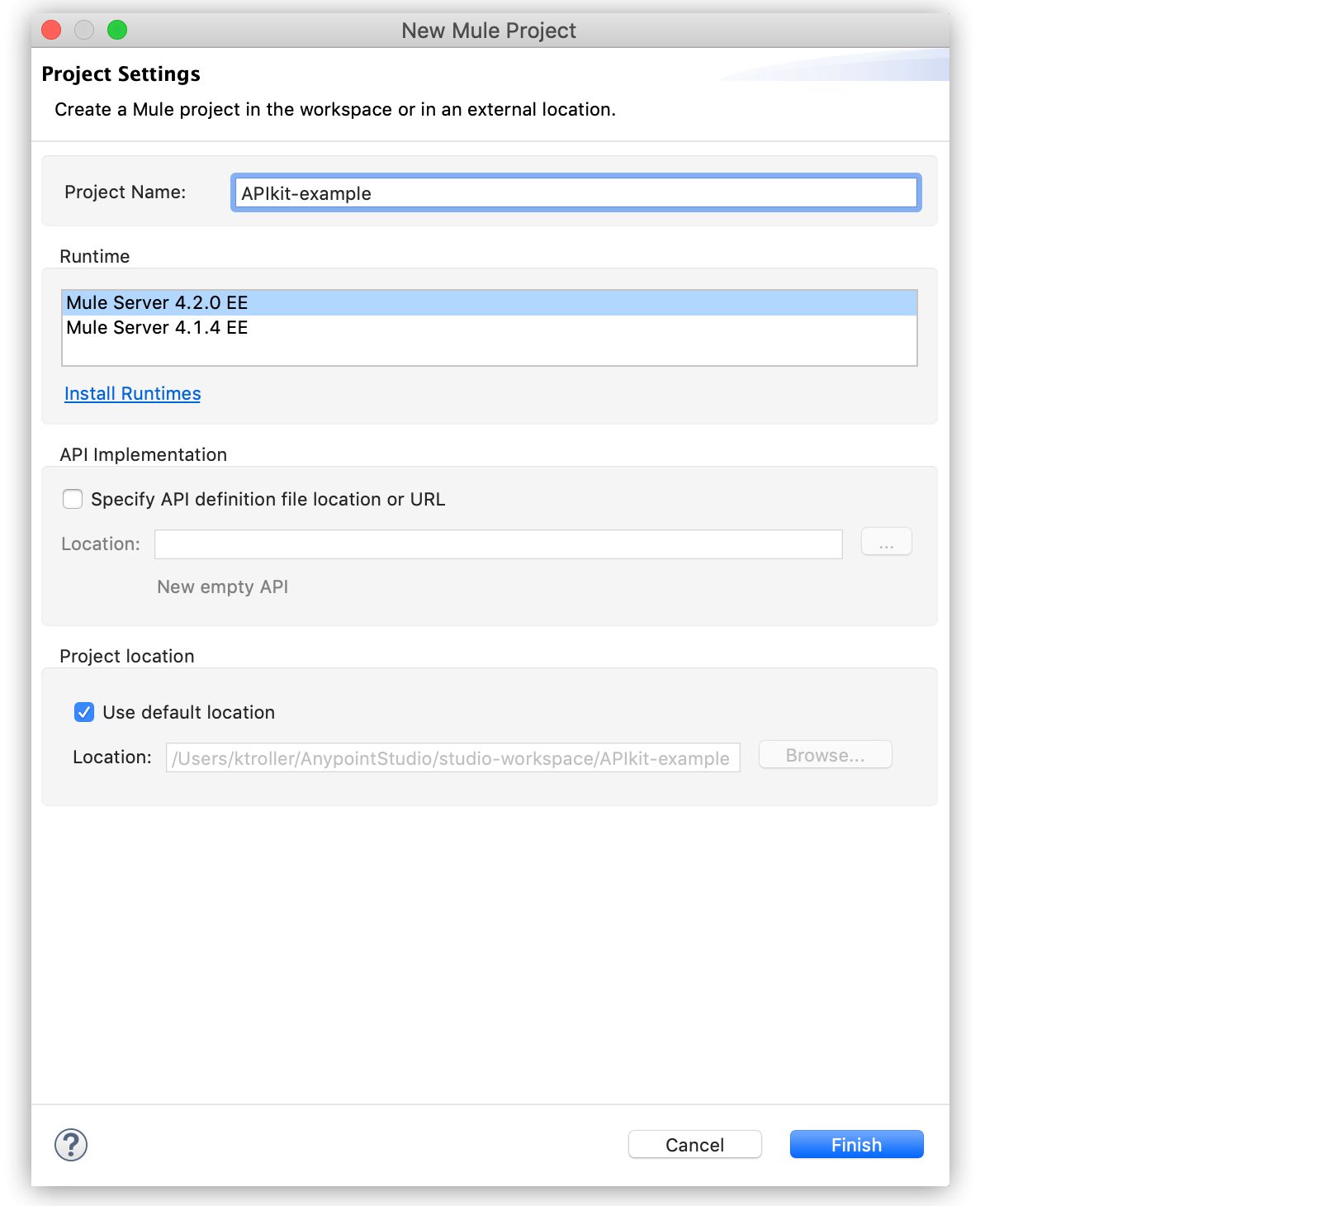Click Finish to create the project
Image resolution: width=1321 pixels, height=1206 pixels.
pyautogui.click(x=856, y=1145)
